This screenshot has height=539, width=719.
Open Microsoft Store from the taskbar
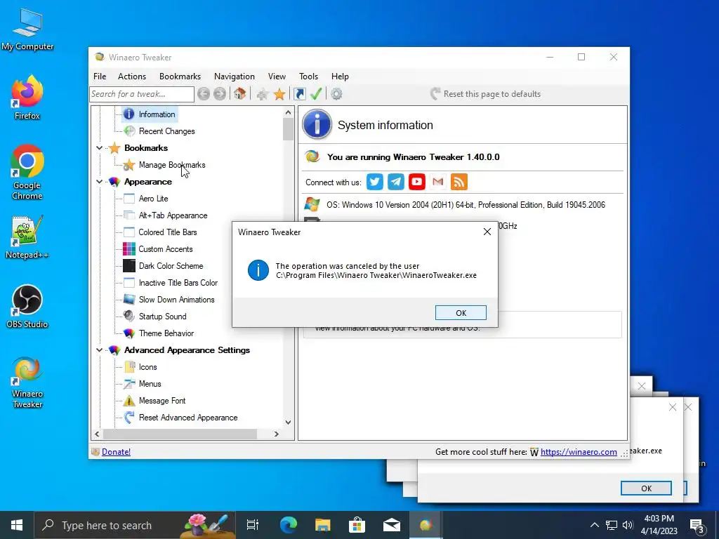click(357, 525)
